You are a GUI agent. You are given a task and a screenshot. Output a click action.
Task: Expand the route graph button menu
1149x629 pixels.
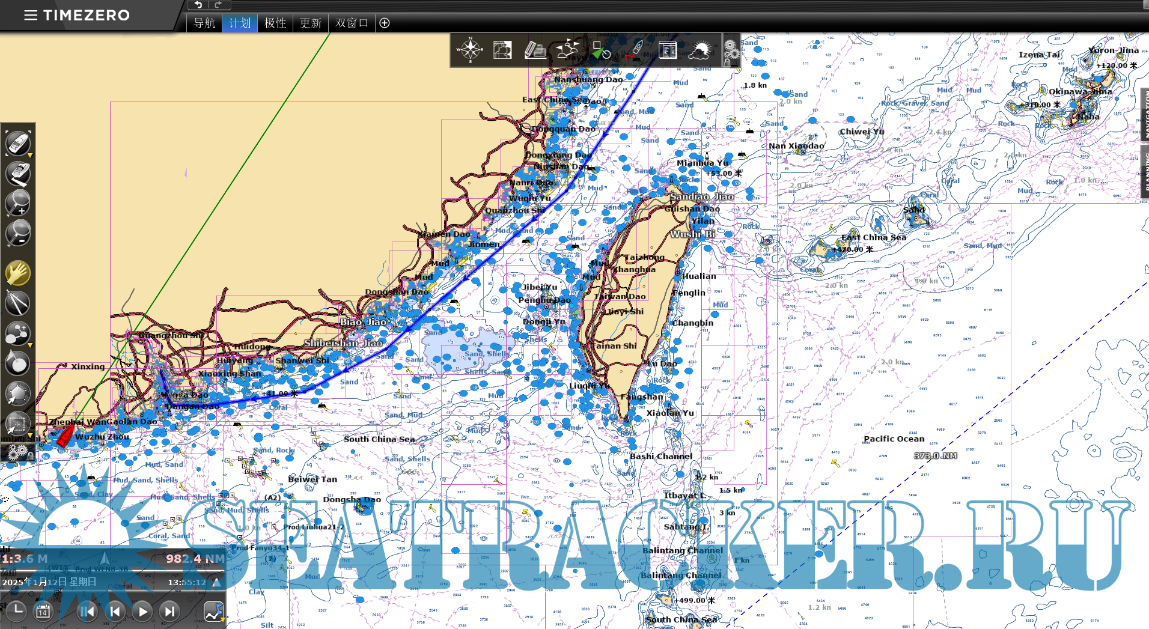click(x=222, y=619)
